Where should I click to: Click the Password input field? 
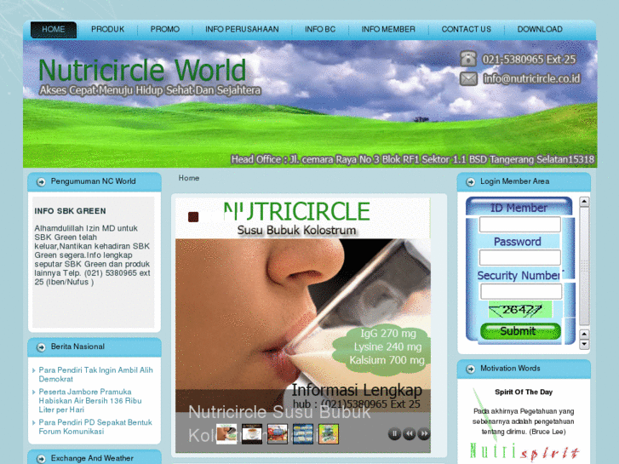pyautogui.click(x=520, y=257)
